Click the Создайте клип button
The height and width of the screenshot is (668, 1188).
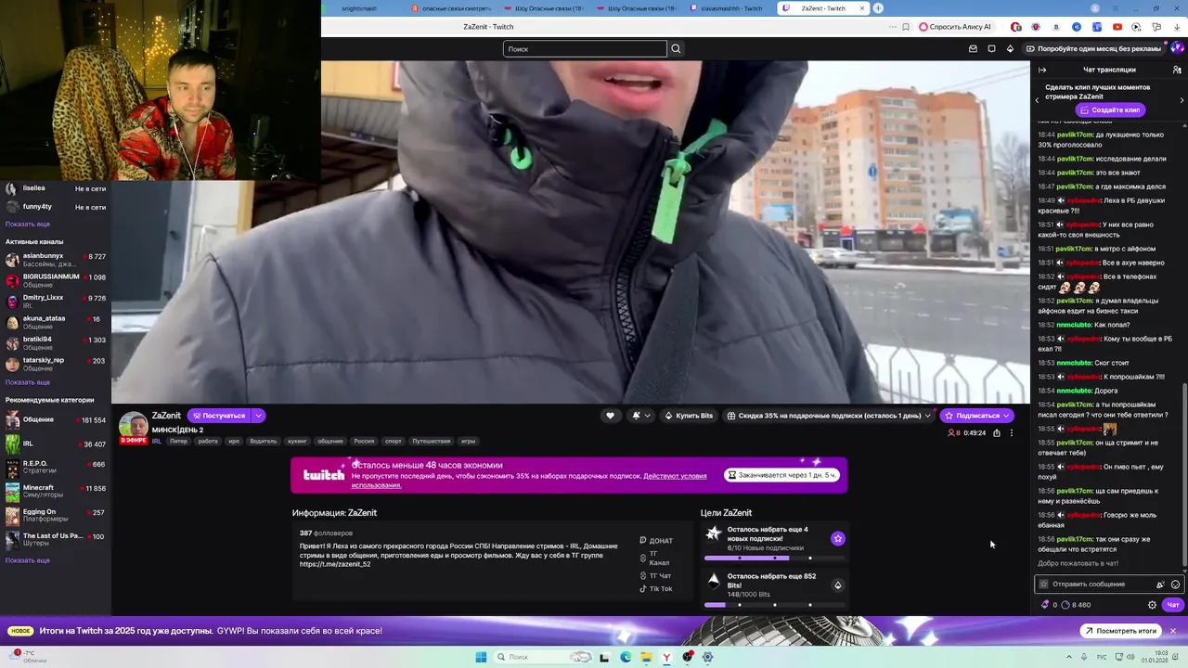[1109, 109]
